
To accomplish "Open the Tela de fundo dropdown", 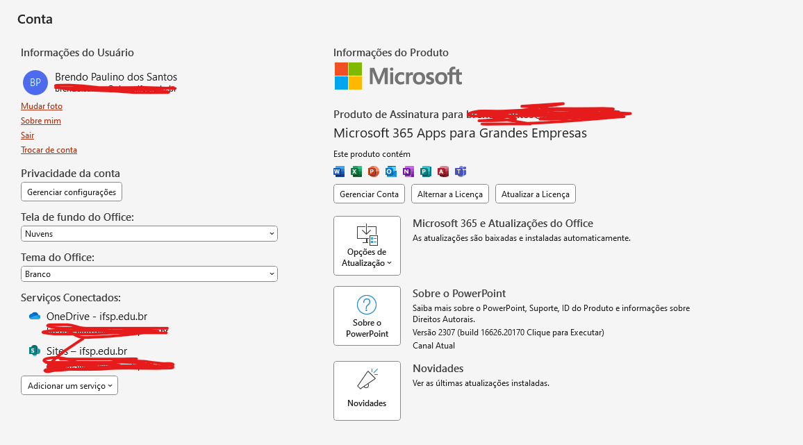I will click(x=149, y=233).
